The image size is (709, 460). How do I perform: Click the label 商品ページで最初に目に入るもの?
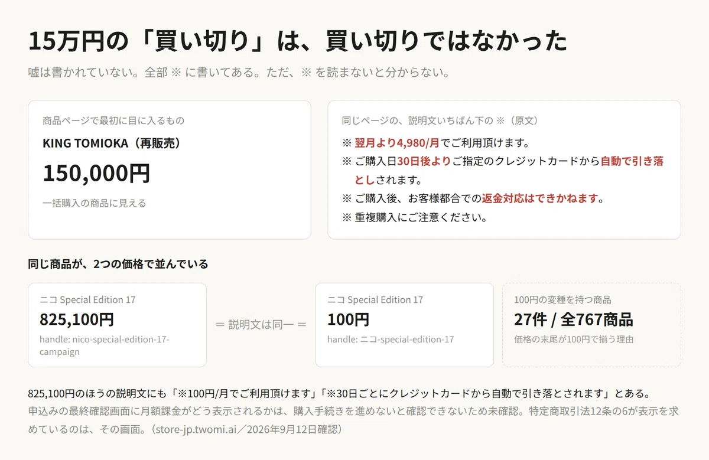click(113, 120)
